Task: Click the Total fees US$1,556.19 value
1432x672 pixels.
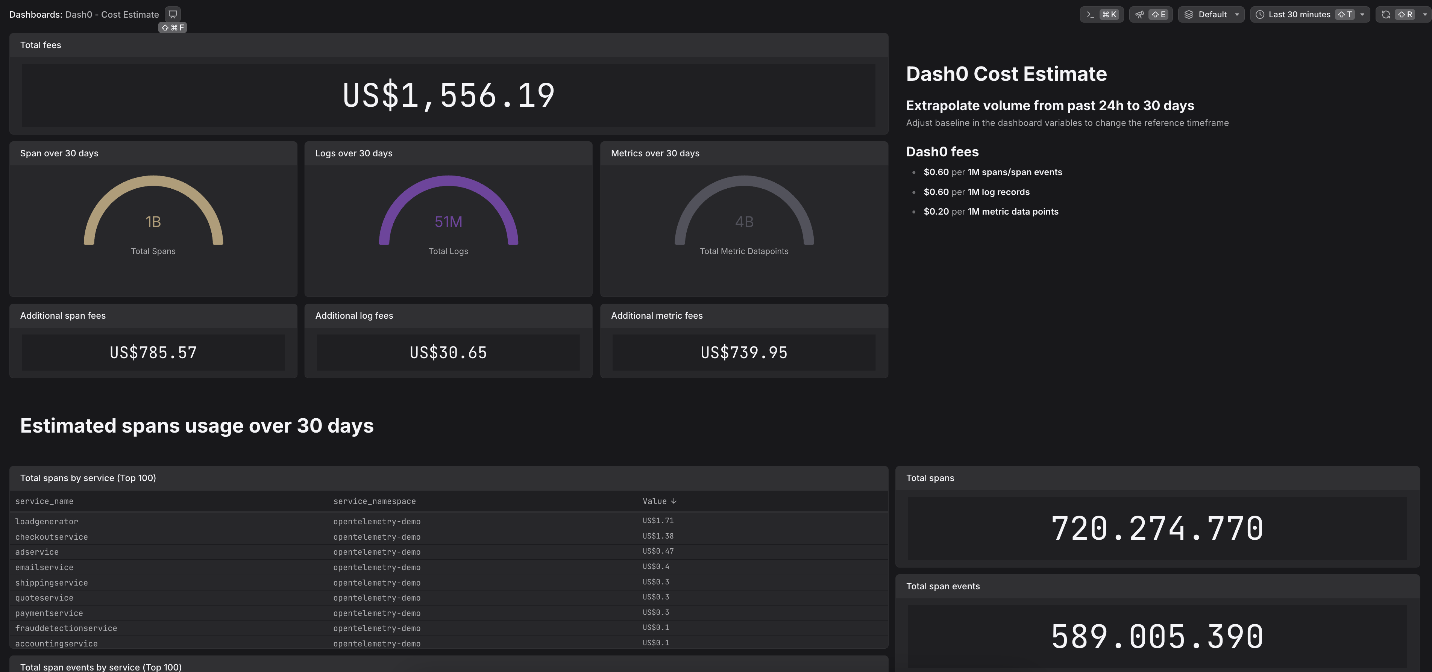Action: coord(448,95)
